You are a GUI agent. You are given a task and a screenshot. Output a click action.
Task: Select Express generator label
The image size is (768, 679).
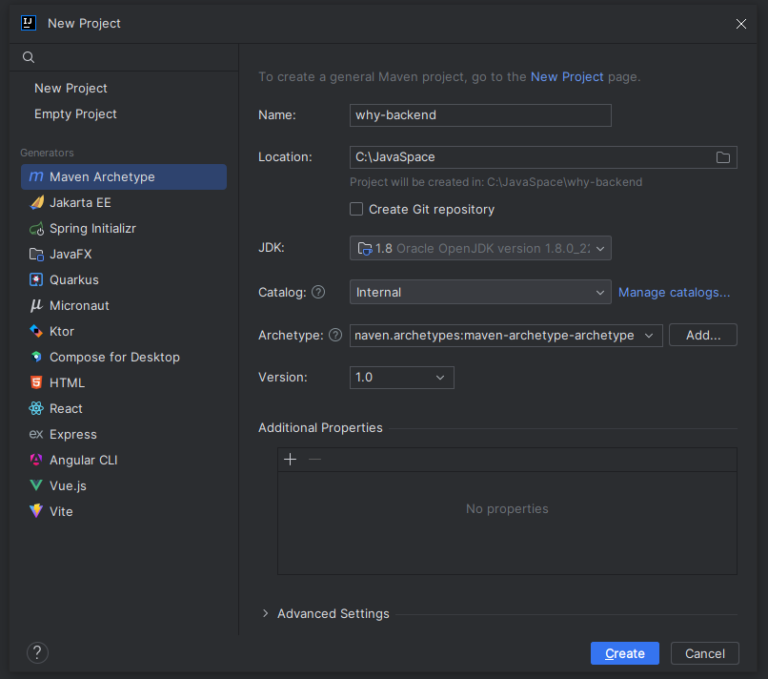(73, 434)
